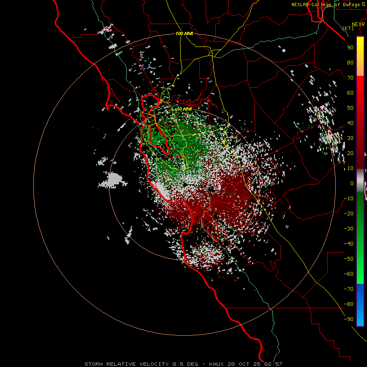Click the positive 50 scale label
Image resolution: width=367 pixels, height=367 pixels.
(350, 108)
